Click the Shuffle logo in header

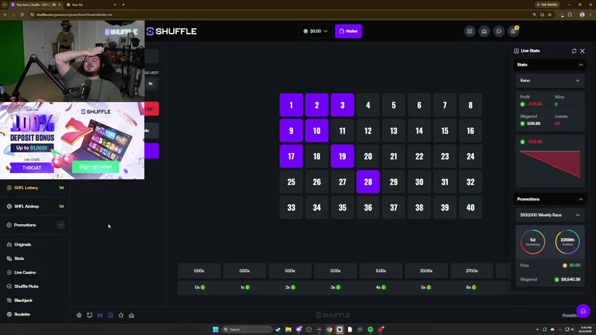tap(171, 31)
